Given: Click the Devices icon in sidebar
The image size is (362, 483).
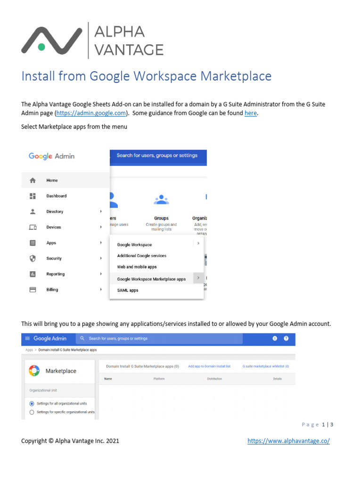Looking at the screenshot, I should click(x=33, y=227).
